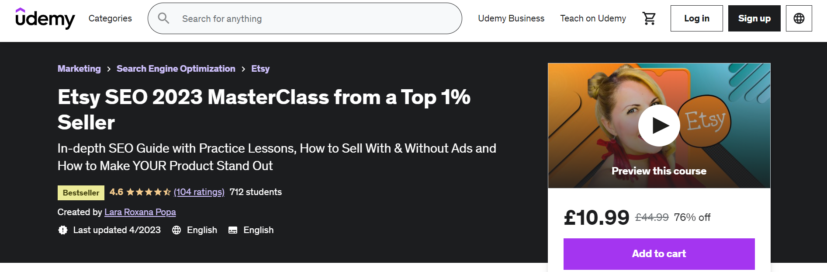Add the course to cart
The width and height of the screenshot is (827, 272).
tap(659, 254)
